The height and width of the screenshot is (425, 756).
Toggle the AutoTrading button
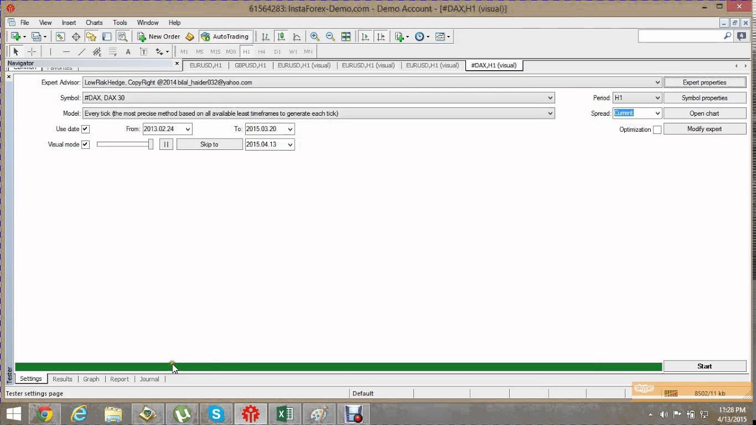(x=225, y=37)
